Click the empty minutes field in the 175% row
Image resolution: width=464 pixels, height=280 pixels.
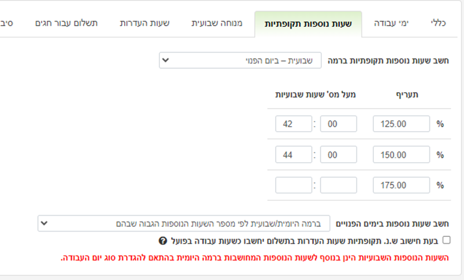click(x=339, y=185)
